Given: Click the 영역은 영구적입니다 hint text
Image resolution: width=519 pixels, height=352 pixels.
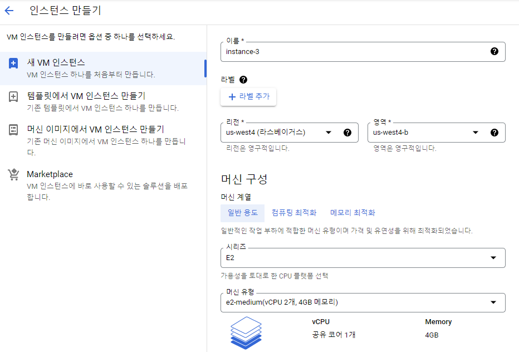Looking at the screenshot, I should (405, 148).
